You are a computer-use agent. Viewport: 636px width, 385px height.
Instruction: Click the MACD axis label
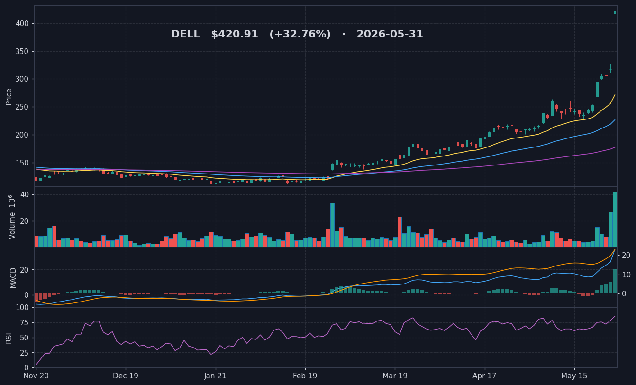[13, 277]
